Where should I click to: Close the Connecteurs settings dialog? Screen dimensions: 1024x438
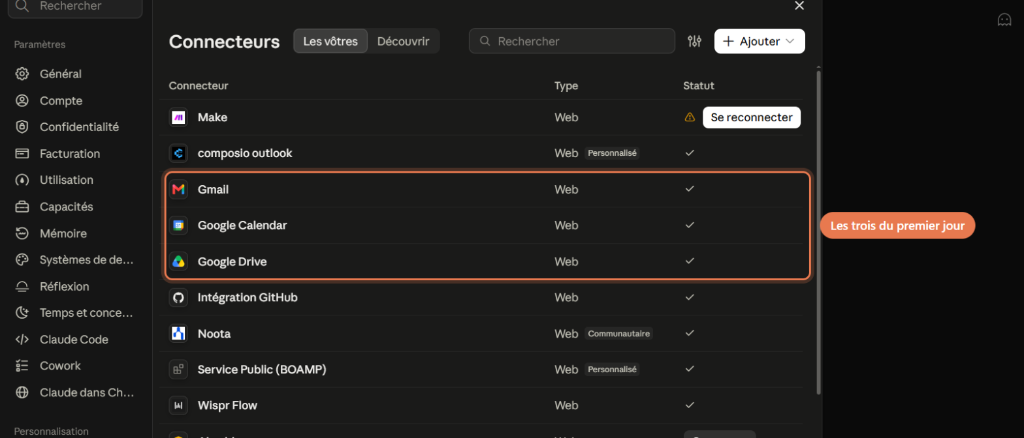coord(799,6)
